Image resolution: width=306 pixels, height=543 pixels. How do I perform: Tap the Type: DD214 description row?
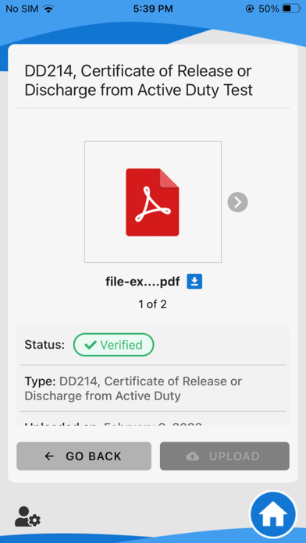tap(153, 389)
